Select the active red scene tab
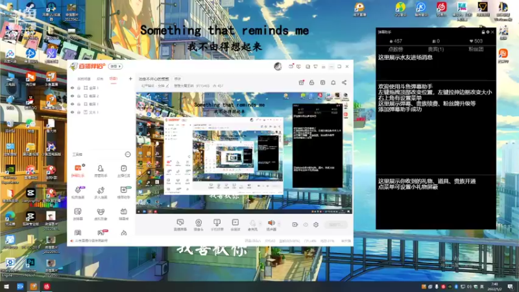519x292 pixels. (x=114, y=79)
